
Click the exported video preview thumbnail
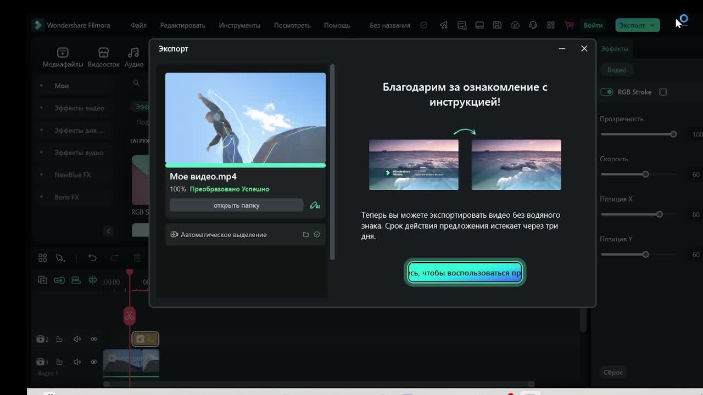click(x=246, y=118)
